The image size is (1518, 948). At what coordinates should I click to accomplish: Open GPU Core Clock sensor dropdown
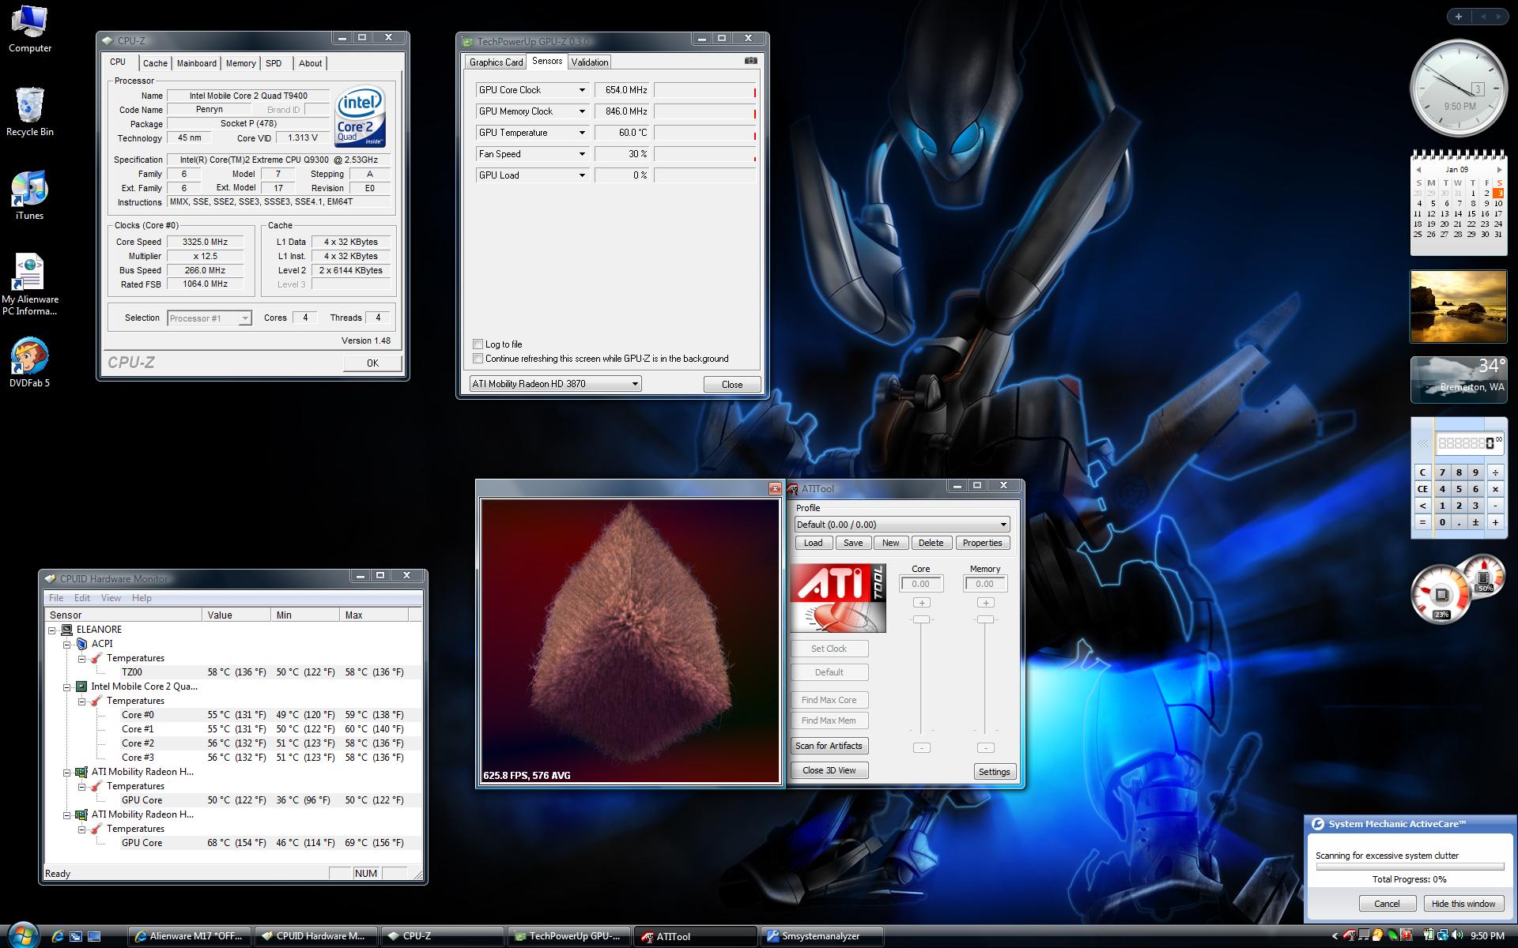coord(582,90)
